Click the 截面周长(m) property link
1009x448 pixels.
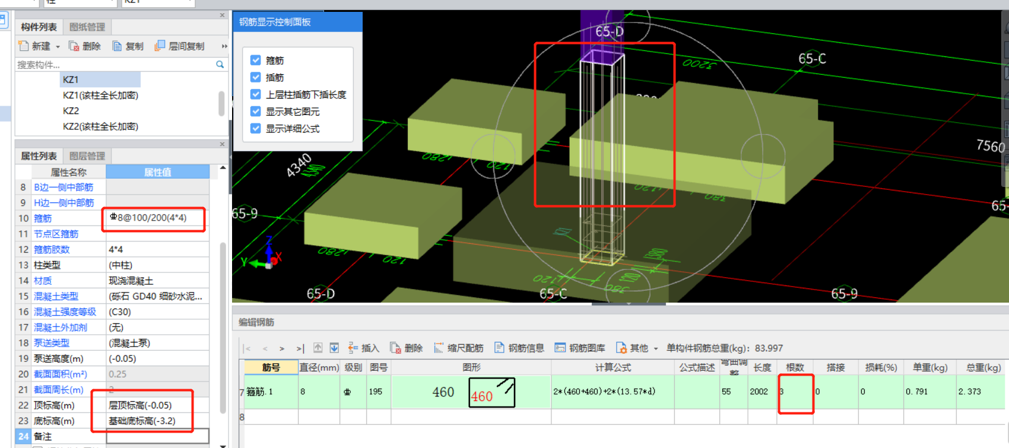(58, 390)
